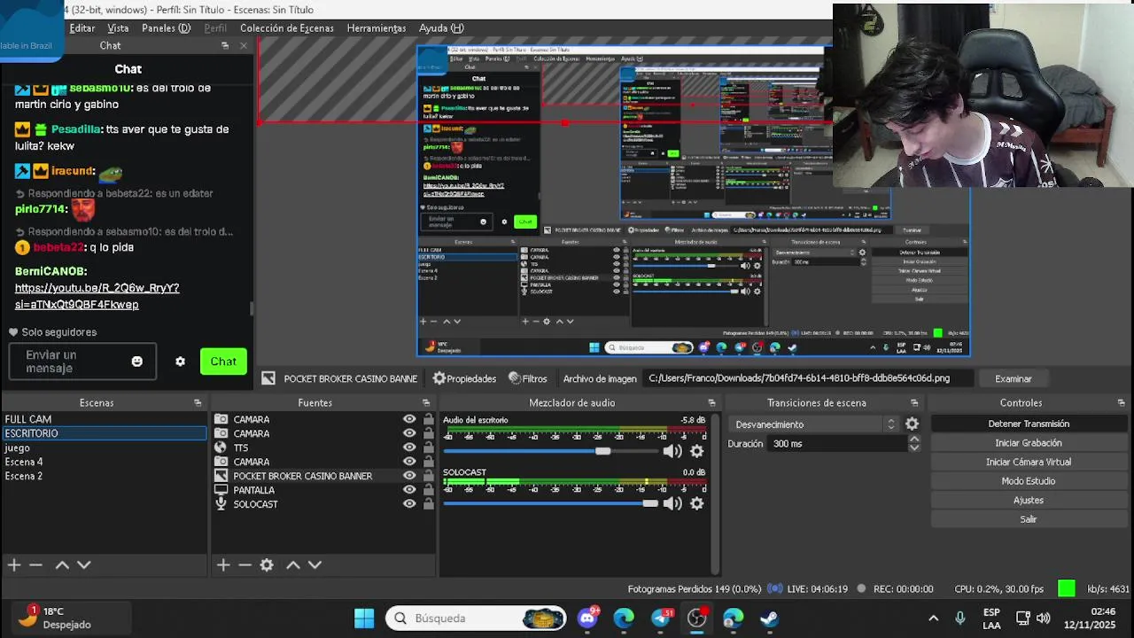Open Steam from the taskbar
The image size is (1134, 638).
(x=769, y=618)
